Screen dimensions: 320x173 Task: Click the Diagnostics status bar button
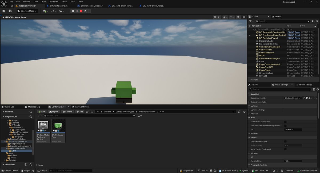(x=186, y=171)
